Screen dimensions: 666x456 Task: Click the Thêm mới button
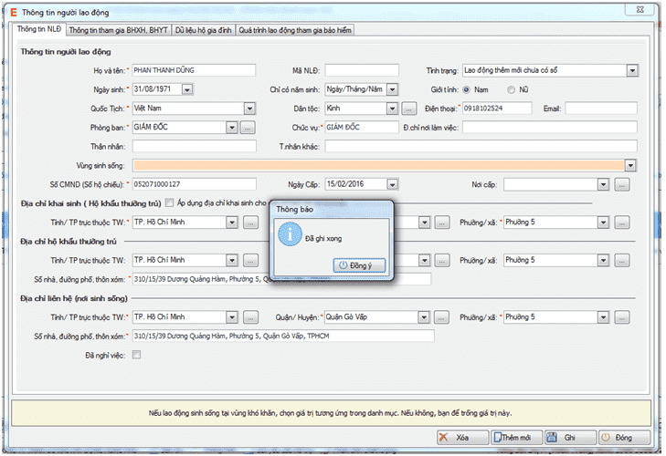coord(515,438)
